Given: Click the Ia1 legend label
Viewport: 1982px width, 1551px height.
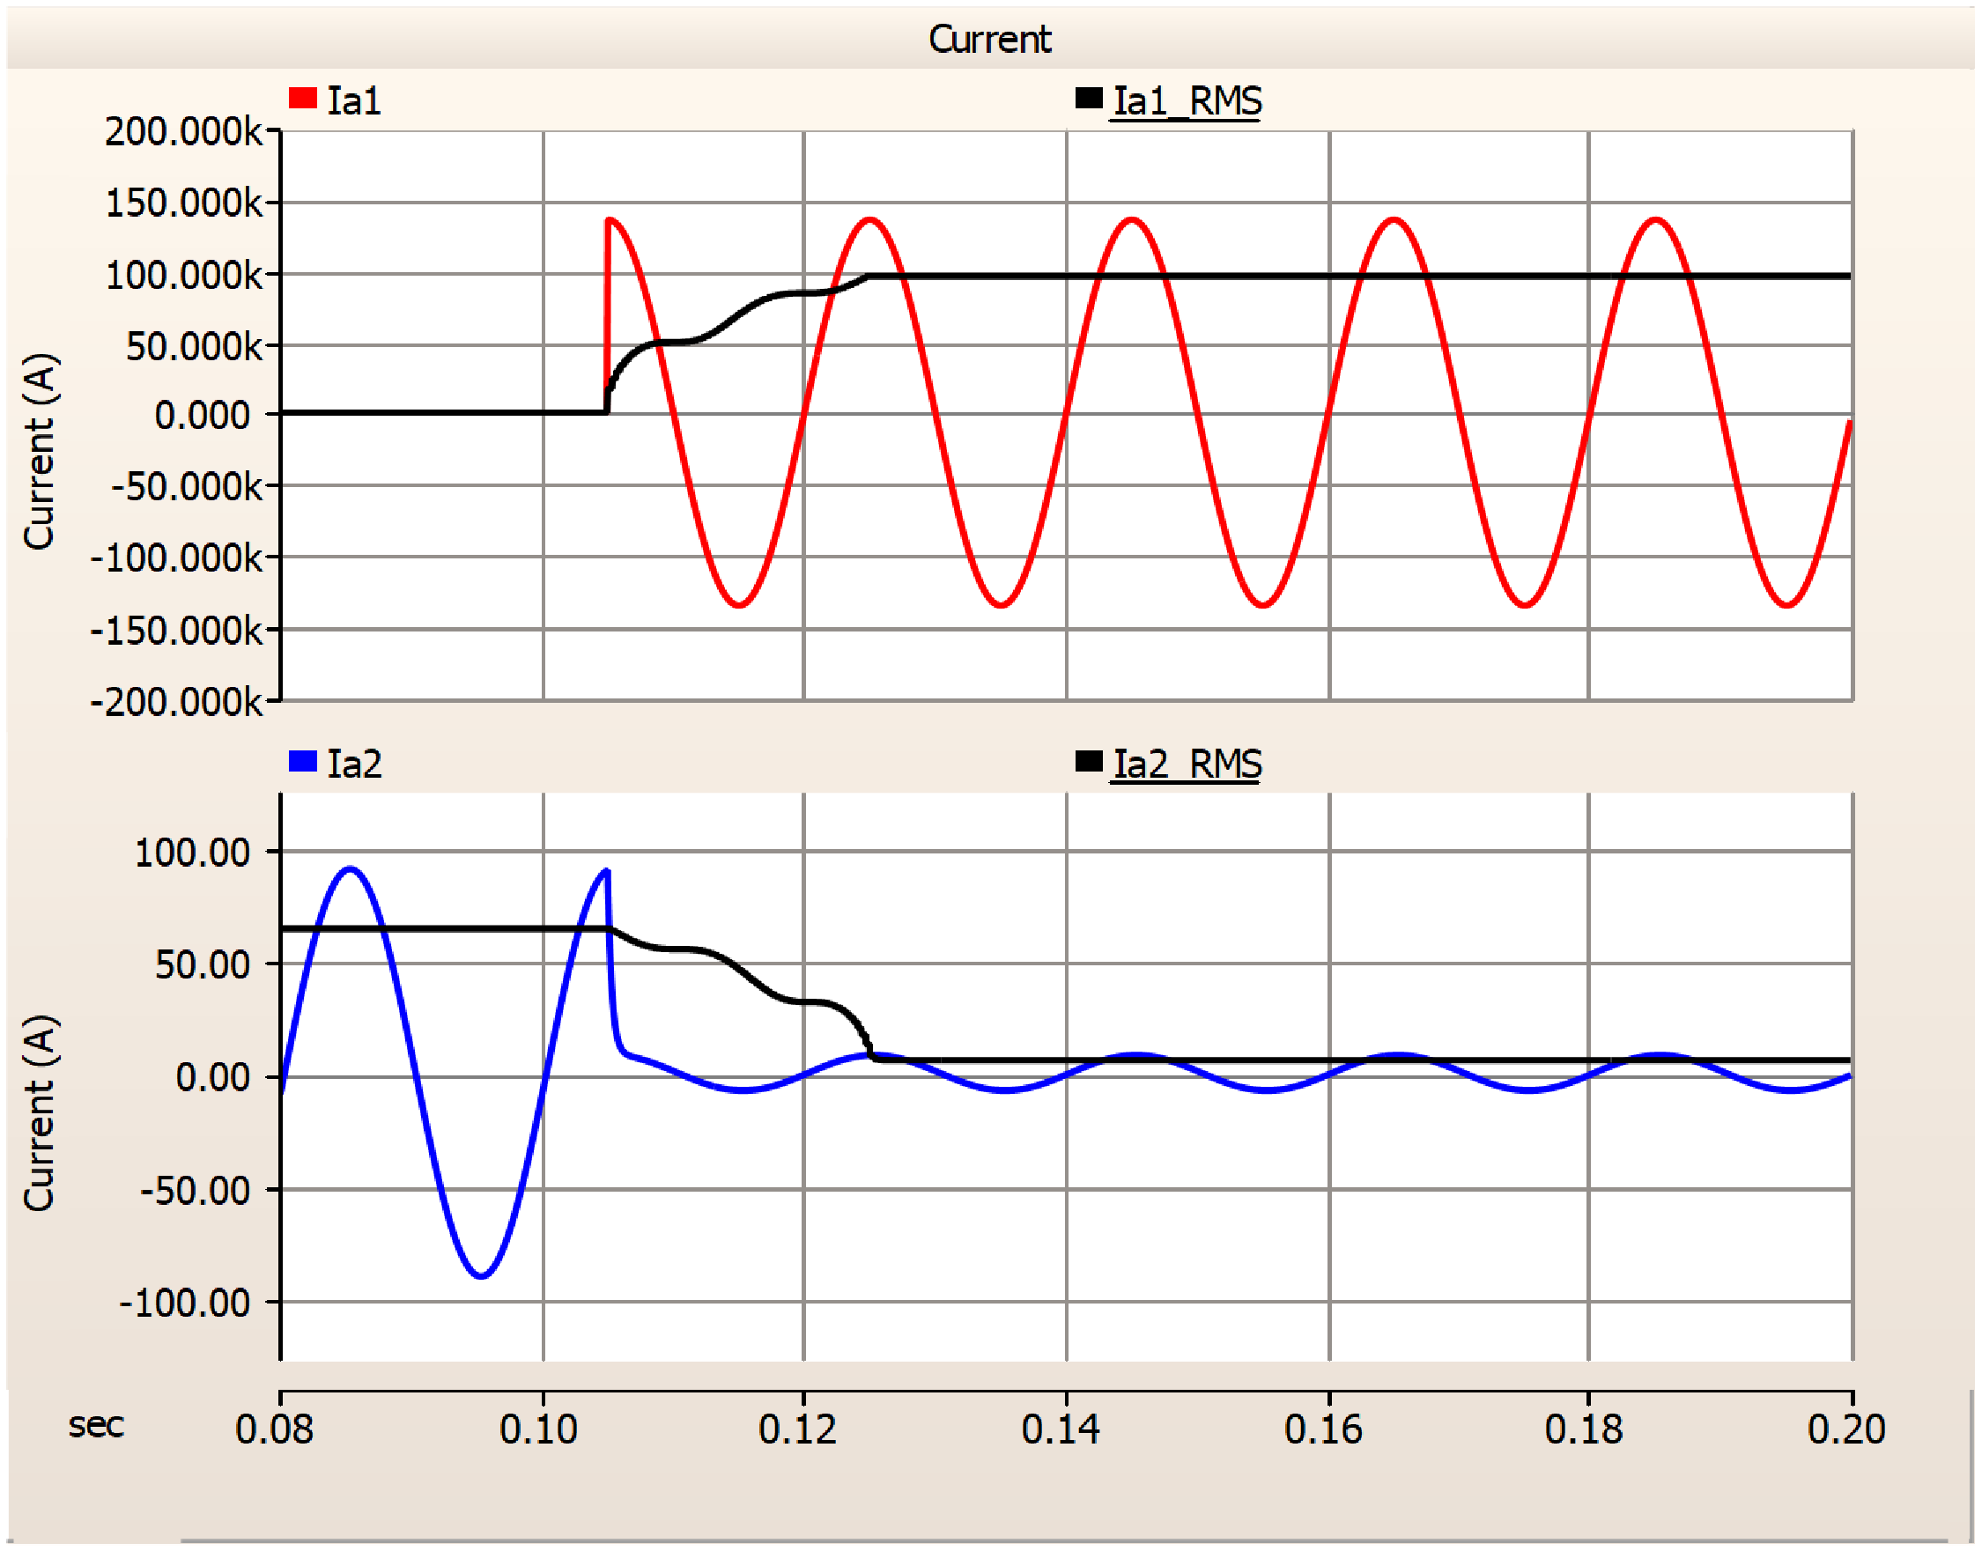Looking at the screenshot, I should pos(354,100).
